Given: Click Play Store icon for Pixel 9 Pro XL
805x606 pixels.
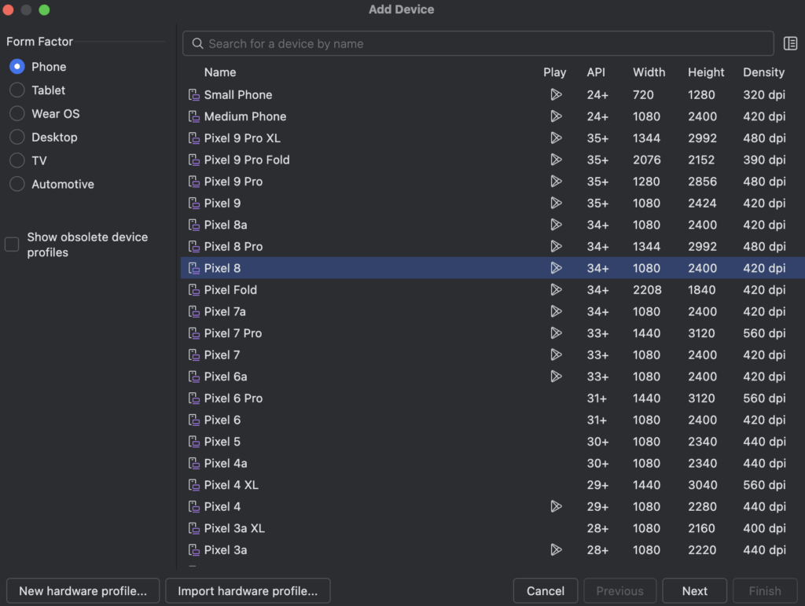Looking at the screenshot, I should [x=556, y=138].
